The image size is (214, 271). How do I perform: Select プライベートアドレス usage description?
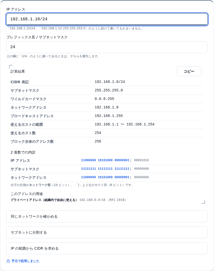coord(44,200)
